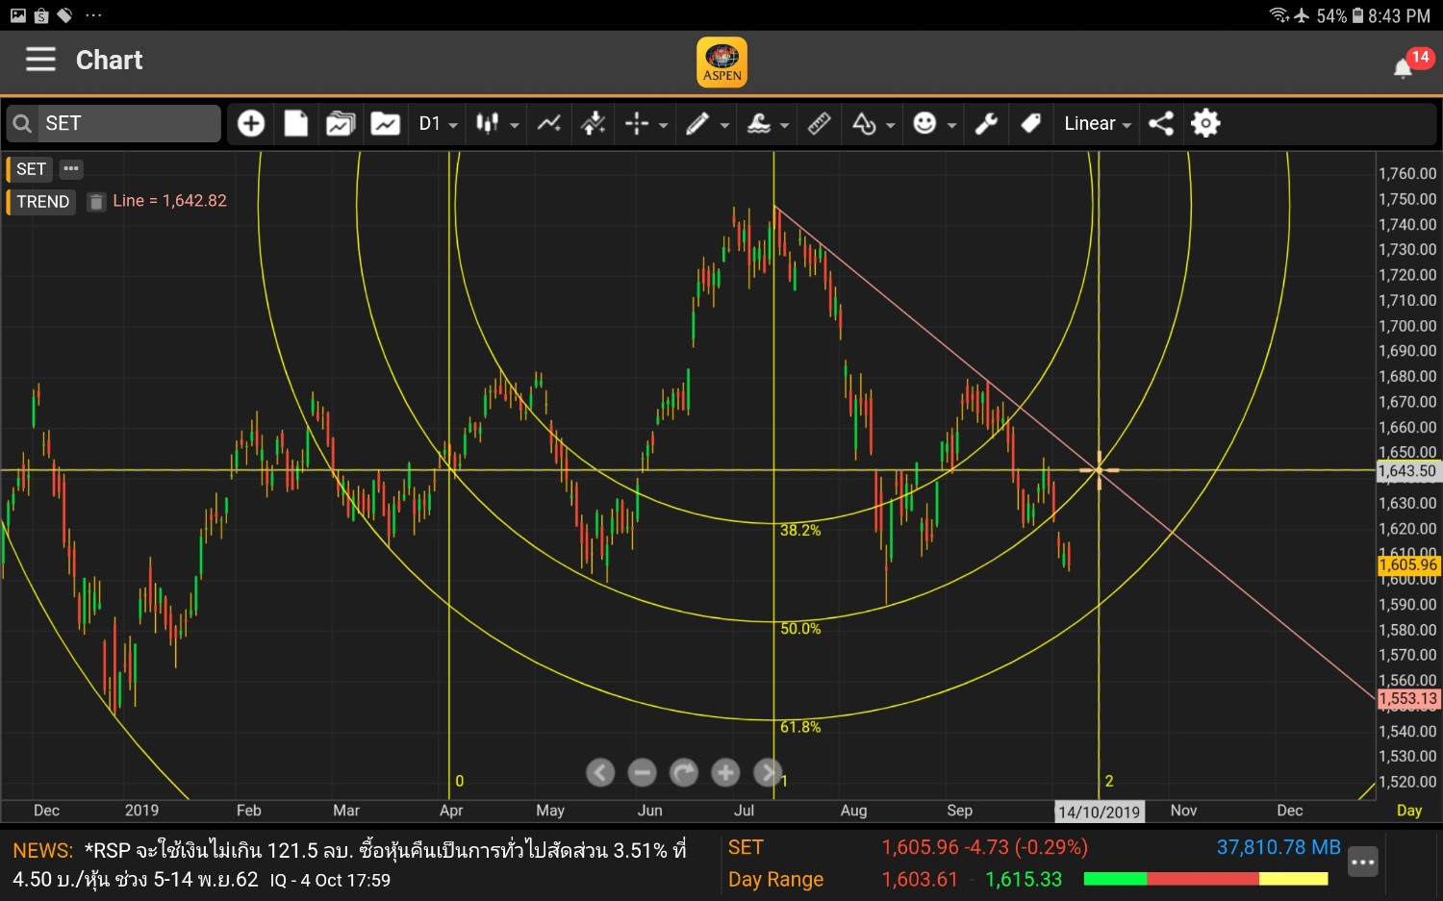Click the SET quote name in footer
1443x901 pixels.
[x=746, y=847]
